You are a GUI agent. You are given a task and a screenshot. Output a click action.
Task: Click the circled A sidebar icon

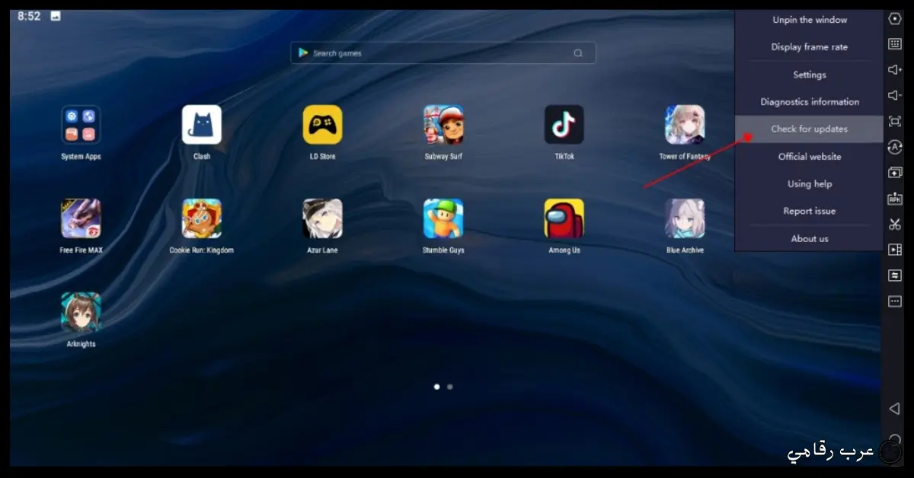tap(895, 148)
